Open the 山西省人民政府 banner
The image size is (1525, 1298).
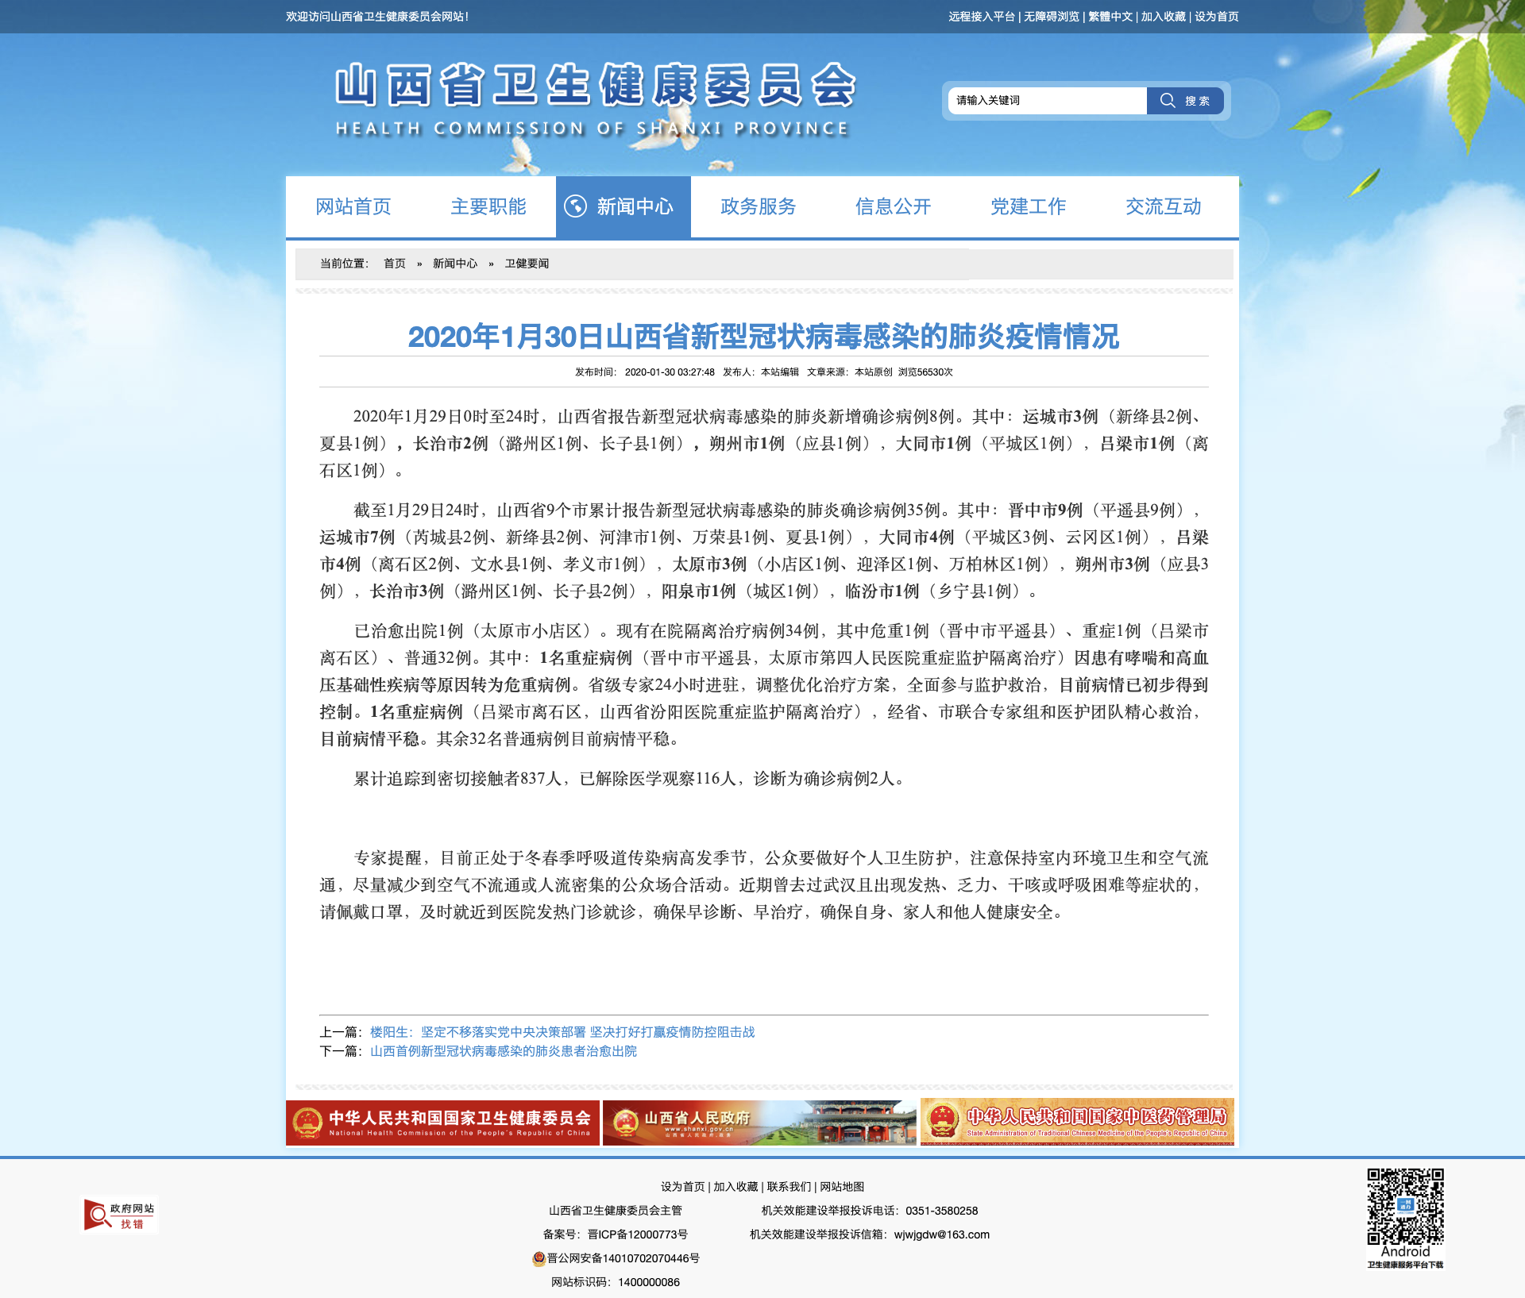click(759, 1123)
